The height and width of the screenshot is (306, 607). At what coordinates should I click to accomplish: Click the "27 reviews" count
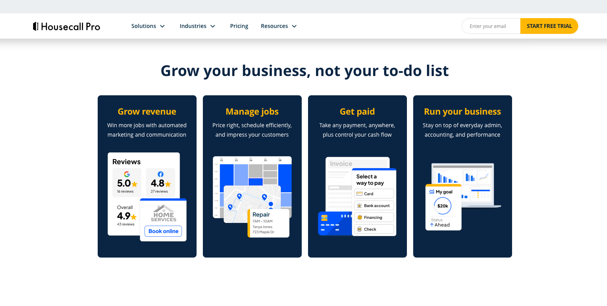point(159,192)
